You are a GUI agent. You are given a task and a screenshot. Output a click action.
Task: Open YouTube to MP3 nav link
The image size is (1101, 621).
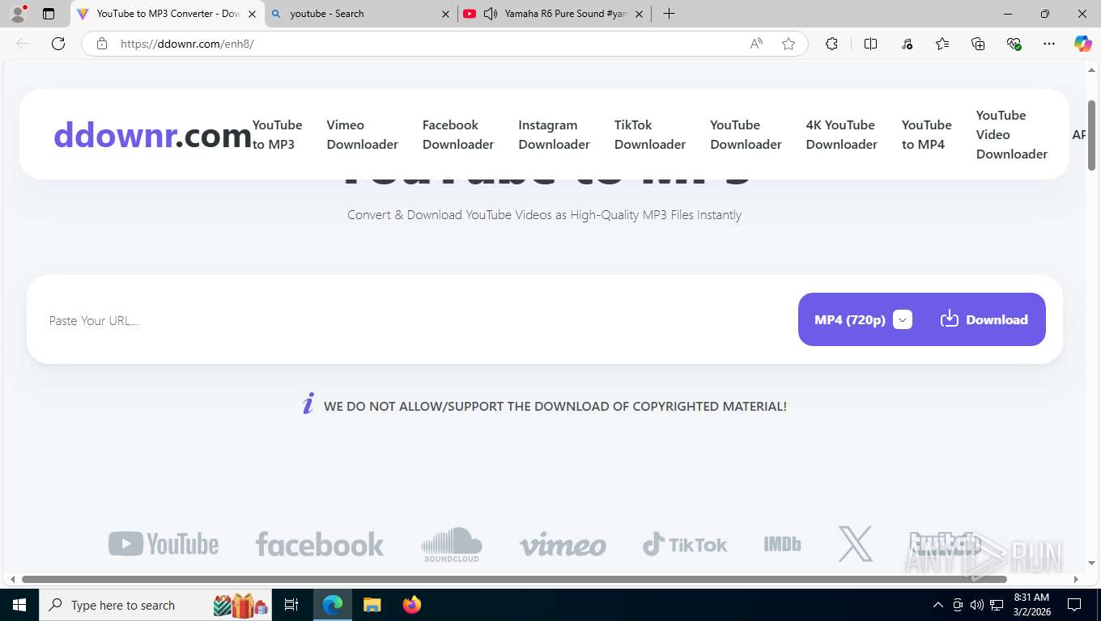[x=277, y=134]
